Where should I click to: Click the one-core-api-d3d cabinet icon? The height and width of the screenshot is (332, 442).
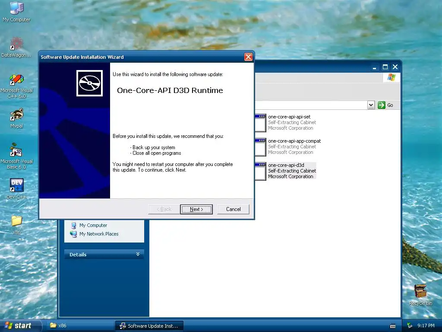point(260,171)
